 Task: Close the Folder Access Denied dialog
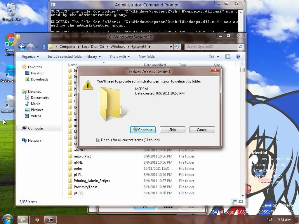215,70
